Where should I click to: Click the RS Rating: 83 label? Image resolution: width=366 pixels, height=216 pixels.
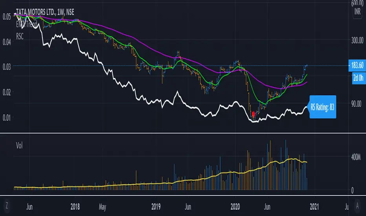pyautogui.click(x=322, y=106)
